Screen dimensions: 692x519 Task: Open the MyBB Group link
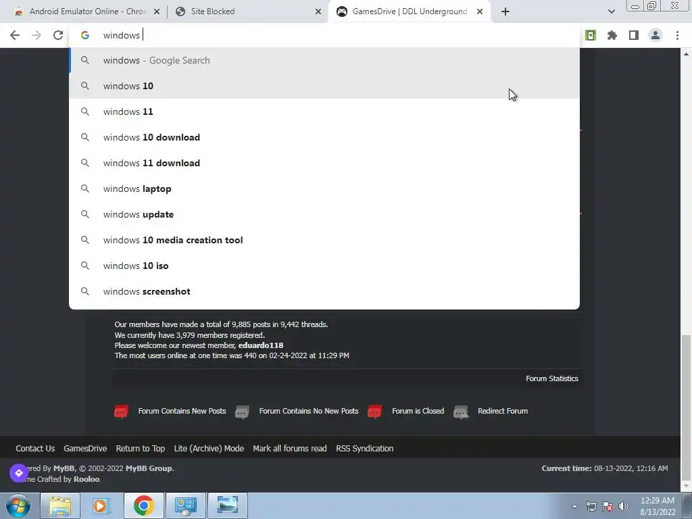pyautogui.click(x=149, y=468)
